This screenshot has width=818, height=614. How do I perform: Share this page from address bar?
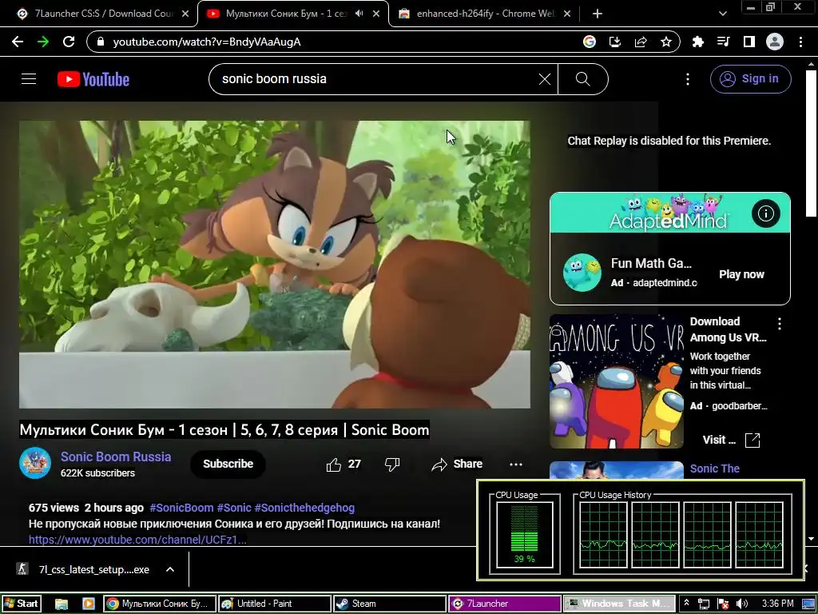click(641, 42)
